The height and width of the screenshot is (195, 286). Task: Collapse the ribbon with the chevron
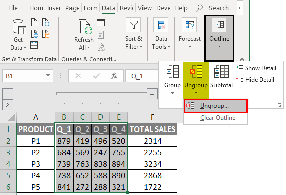242,59
